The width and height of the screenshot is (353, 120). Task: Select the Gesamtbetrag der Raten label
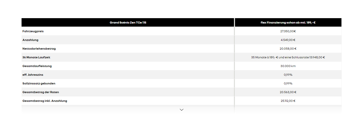click(x=41, y=92)
